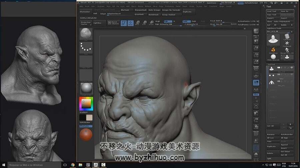
Task: Open the Alpha menu
Action: click(x=81, y=6)
